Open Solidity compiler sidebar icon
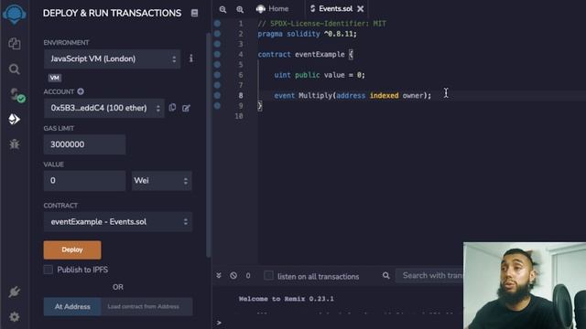 (x=16, y=95)
